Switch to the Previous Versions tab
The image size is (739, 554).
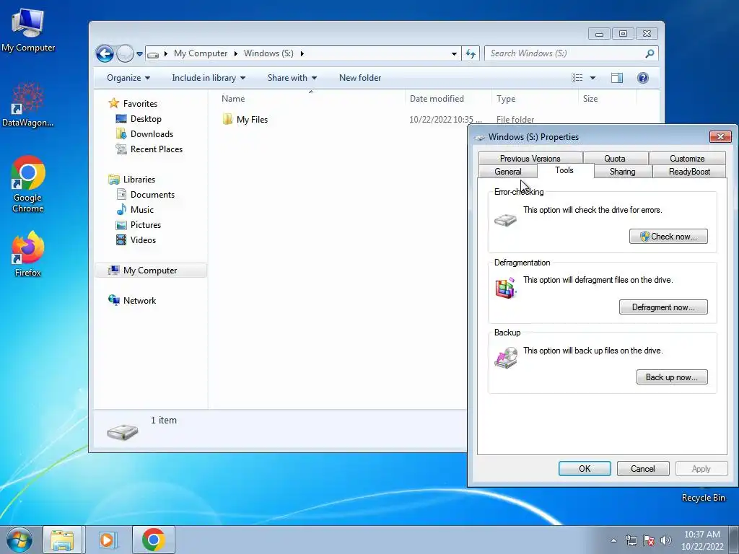530,158
